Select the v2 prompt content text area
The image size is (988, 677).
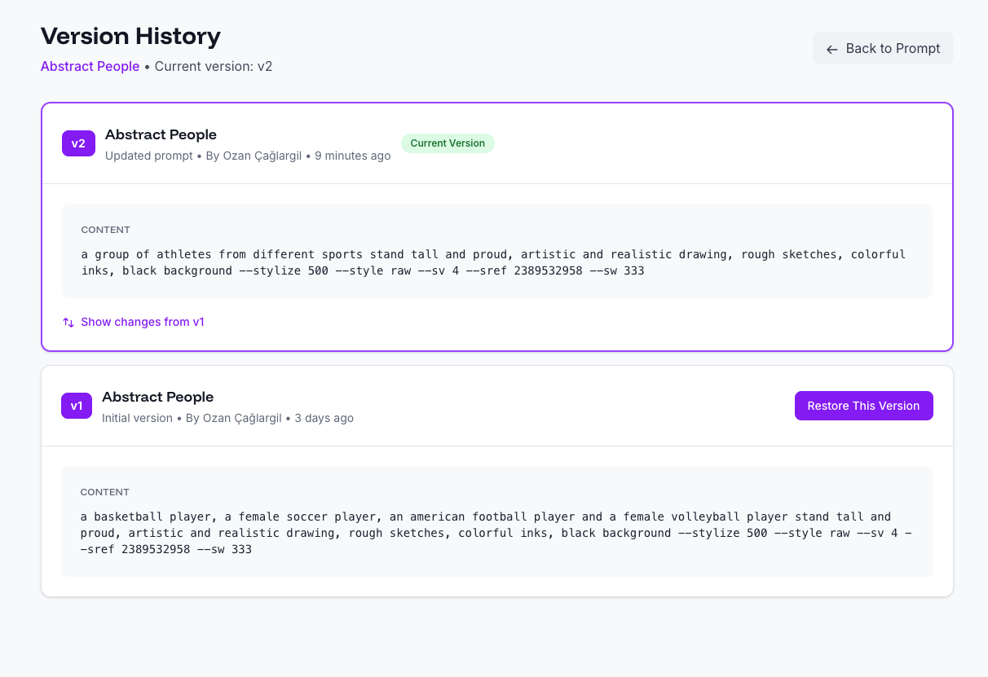click(496, 262)
